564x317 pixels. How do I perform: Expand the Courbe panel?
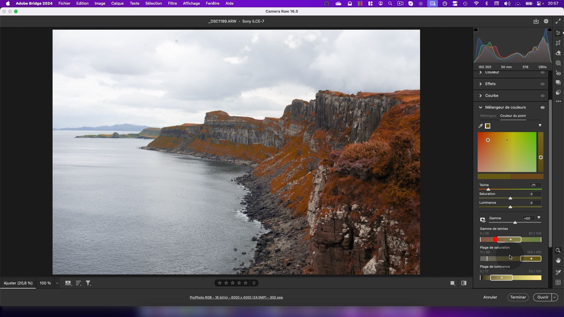[x=481, y=96]
